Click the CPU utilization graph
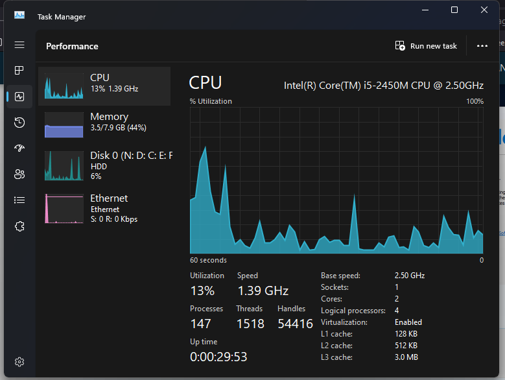Screen dimensions: 505x380 (x=336, y=180)
